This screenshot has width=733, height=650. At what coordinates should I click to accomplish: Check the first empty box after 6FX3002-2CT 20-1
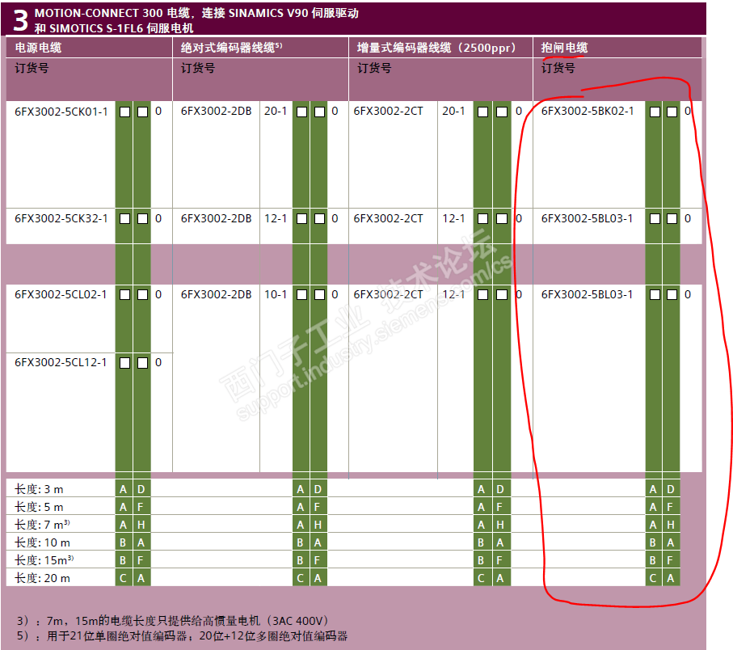point(483,112)
